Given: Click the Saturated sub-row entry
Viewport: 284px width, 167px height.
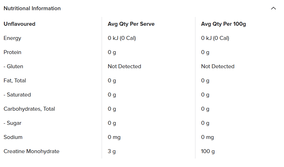Looking at the screenshot, I should tap(17, 95).
